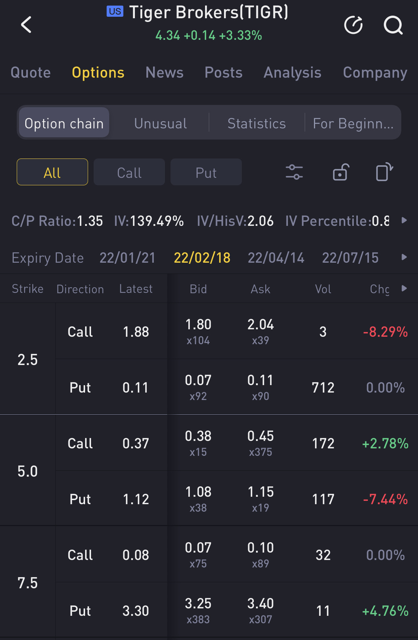
Task: Select the All options filter
Action: [x=52, y=172]
